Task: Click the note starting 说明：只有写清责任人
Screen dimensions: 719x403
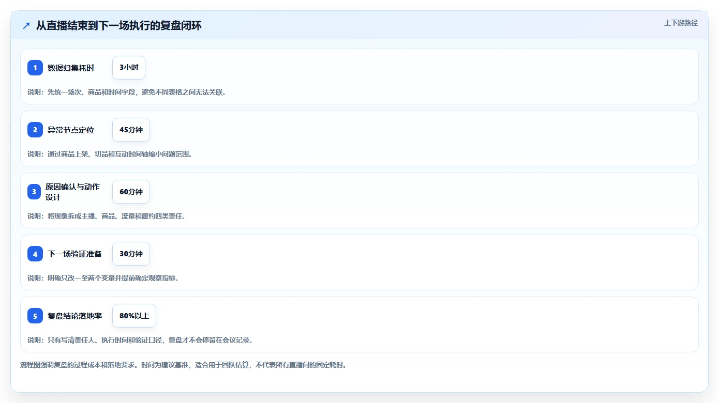Action: [140, 340]
